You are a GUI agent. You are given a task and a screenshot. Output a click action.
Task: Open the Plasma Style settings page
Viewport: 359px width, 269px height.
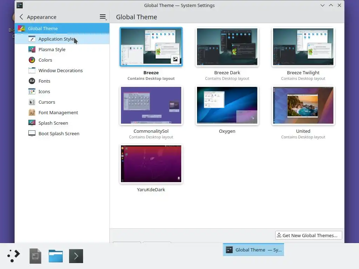[x=62, y=49]
